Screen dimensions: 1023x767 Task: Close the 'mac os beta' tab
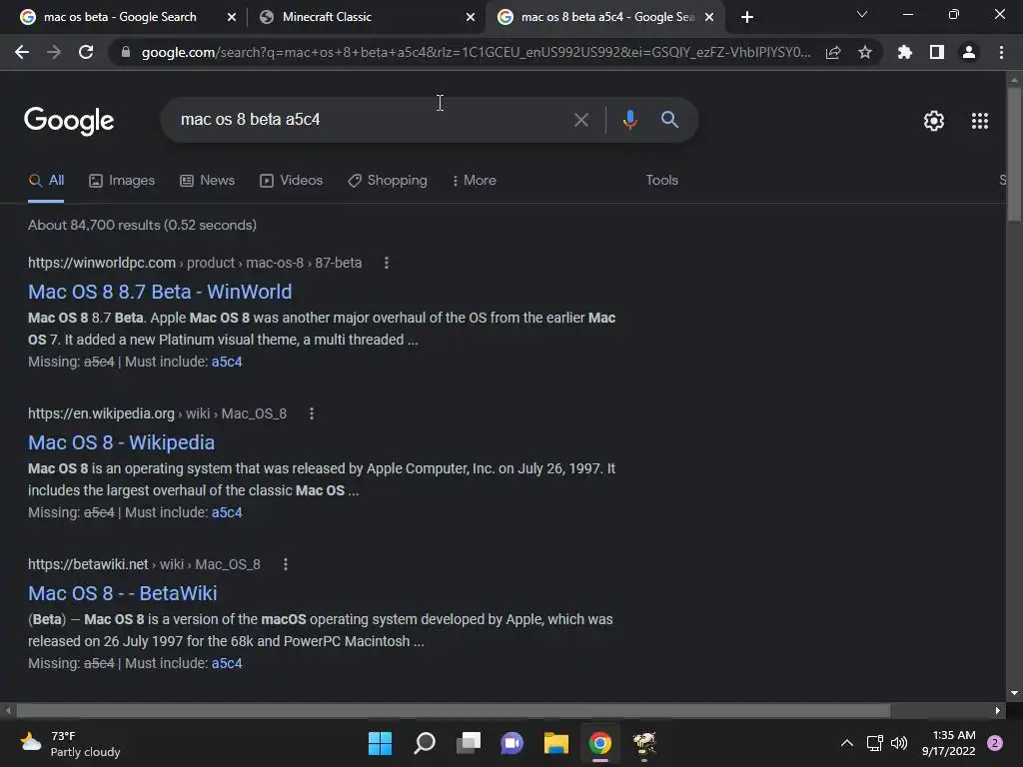coord(232,17)
